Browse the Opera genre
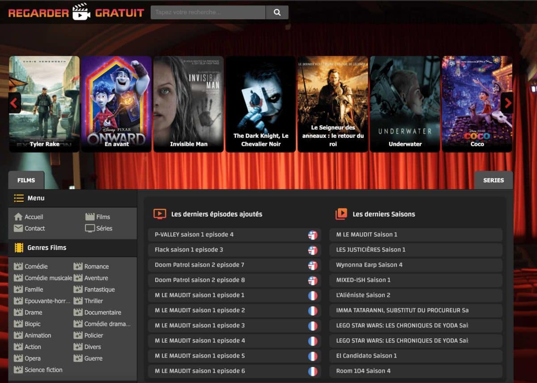This screenshot has height=383, width=537. (33, 358)
